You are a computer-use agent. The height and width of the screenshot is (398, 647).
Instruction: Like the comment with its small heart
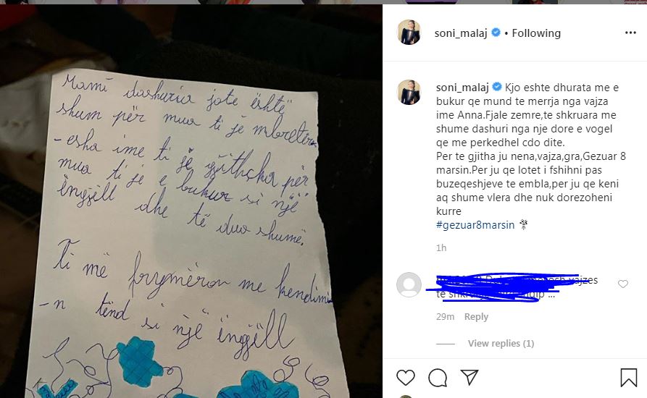pos(623,284)
